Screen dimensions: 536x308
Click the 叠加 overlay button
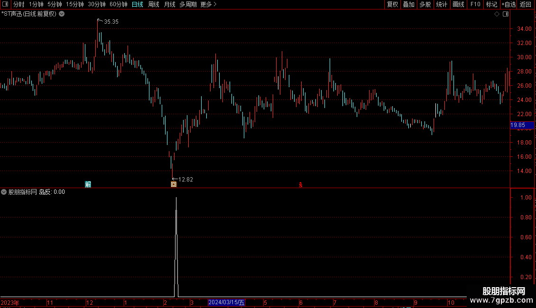(x=408, y=4)
